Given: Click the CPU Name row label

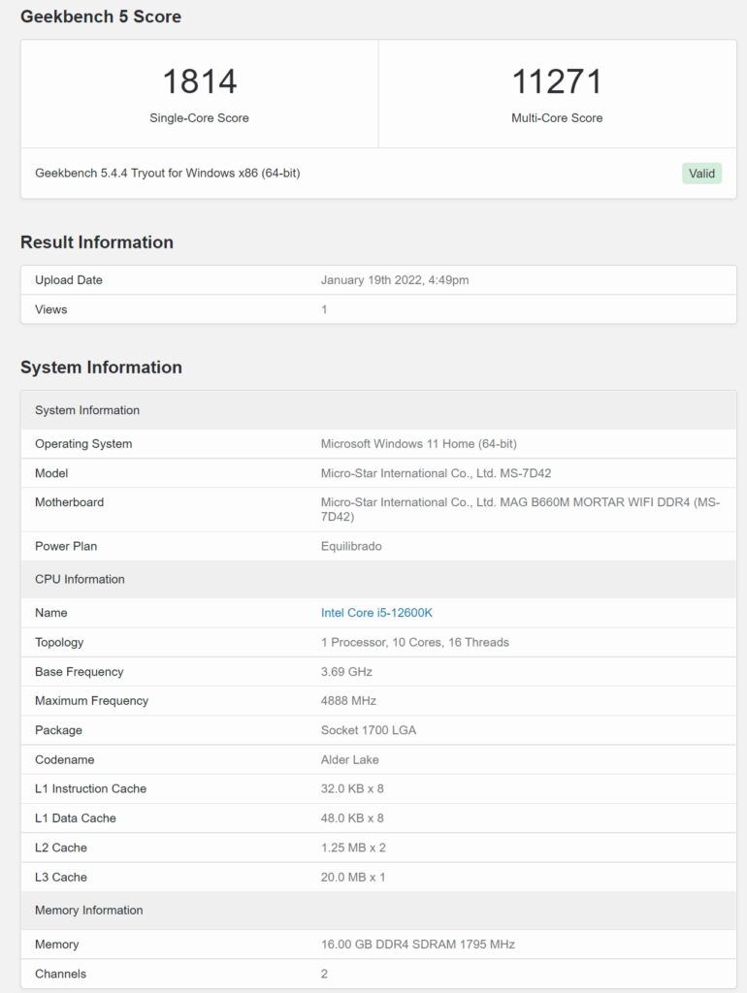Looking at the screenshot, I should [x=50, y=613].
